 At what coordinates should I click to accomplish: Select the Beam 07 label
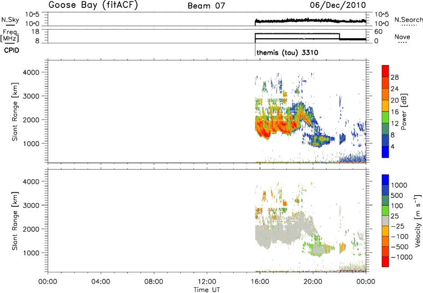[x=206, y=6]
